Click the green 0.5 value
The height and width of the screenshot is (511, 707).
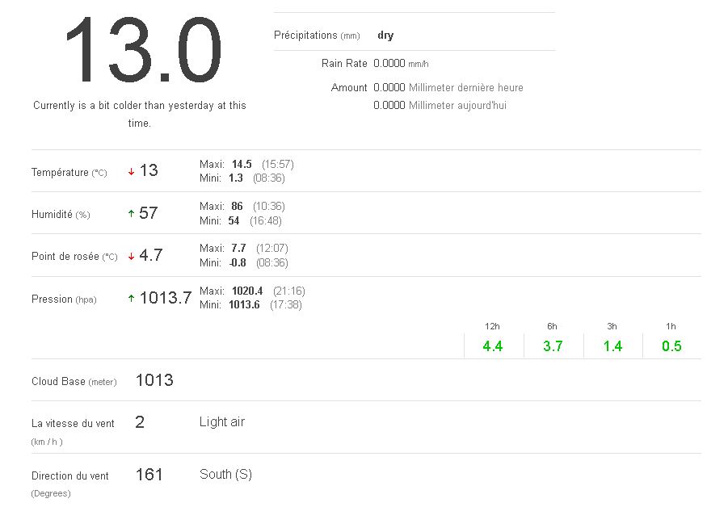(x=671, y=346)
